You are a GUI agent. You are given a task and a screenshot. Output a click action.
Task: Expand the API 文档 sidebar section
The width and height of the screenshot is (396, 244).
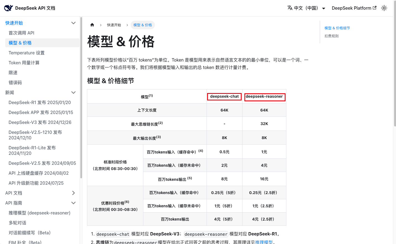click(x=73, y=193)
